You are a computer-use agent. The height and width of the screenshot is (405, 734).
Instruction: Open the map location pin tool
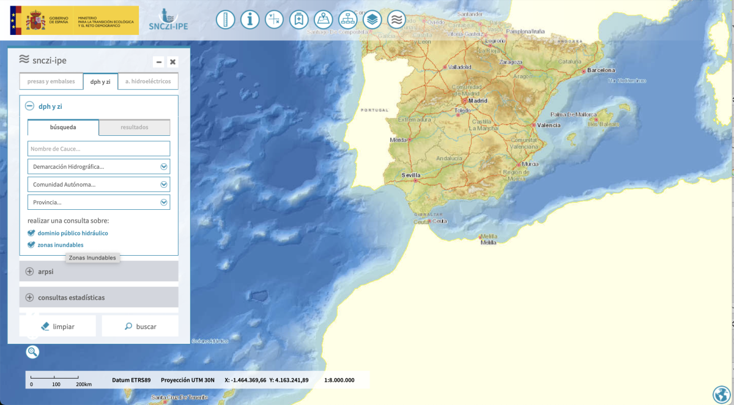point(323,20)
